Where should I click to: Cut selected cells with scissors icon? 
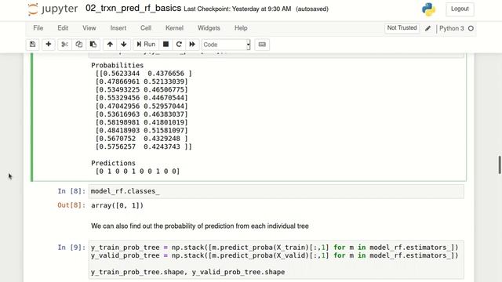64,45
